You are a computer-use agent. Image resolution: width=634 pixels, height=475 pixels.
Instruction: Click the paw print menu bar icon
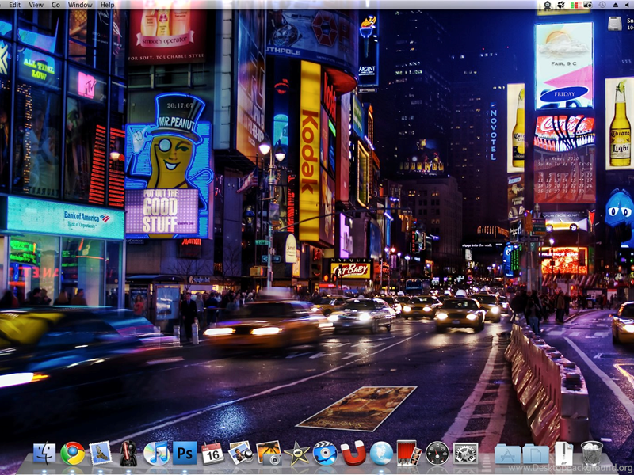click(x=561, y=5)
